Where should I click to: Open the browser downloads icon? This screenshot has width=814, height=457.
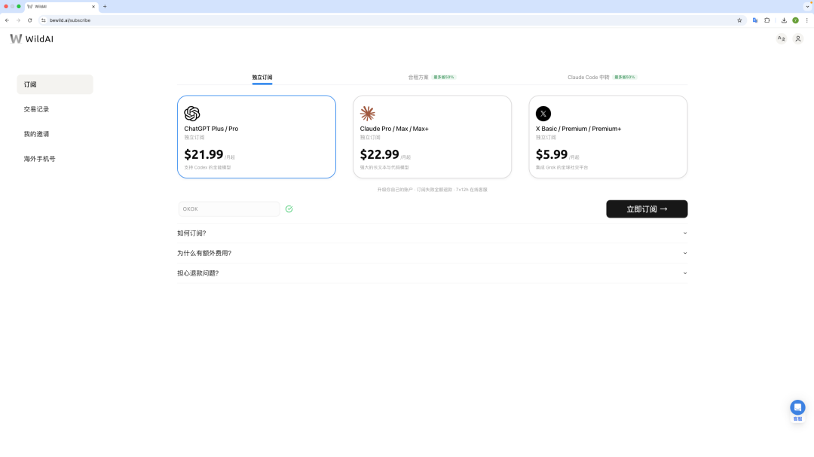pyautogui.click(x=784, y=20)
